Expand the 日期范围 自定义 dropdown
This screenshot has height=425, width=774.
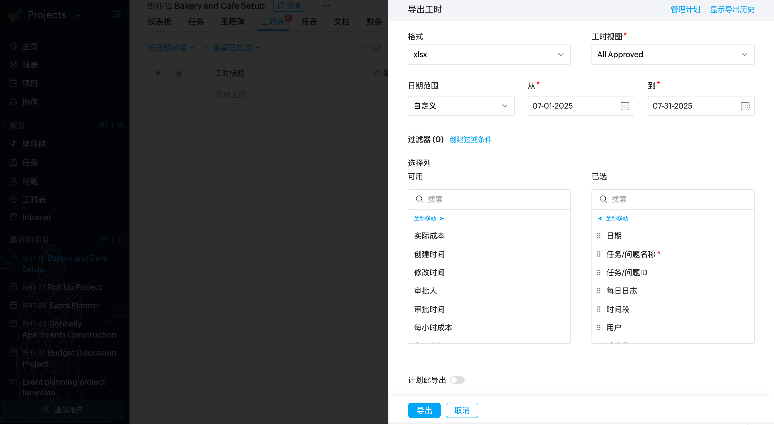click(461, 106)
